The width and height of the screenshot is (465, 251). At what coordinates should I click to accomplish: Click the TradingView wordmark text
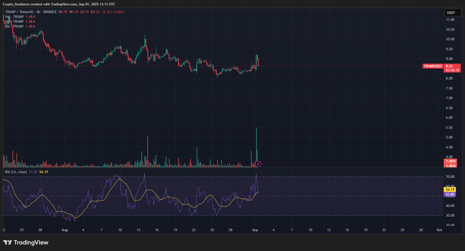31,242
